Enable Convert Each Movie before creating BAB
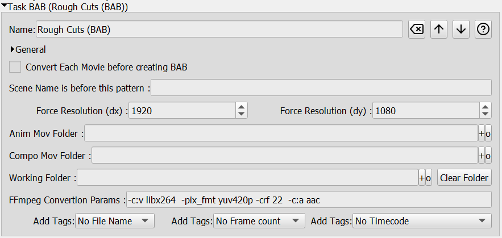 click(x=15, y=67)
